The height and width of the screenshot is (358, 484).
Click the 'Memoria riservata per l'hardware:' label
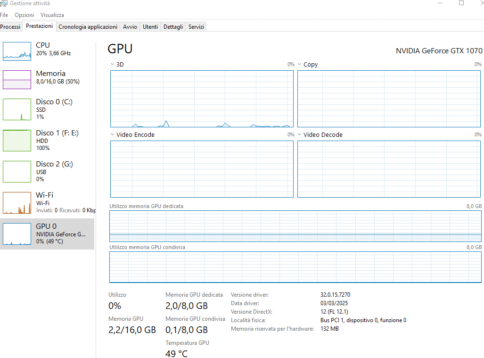272,329
